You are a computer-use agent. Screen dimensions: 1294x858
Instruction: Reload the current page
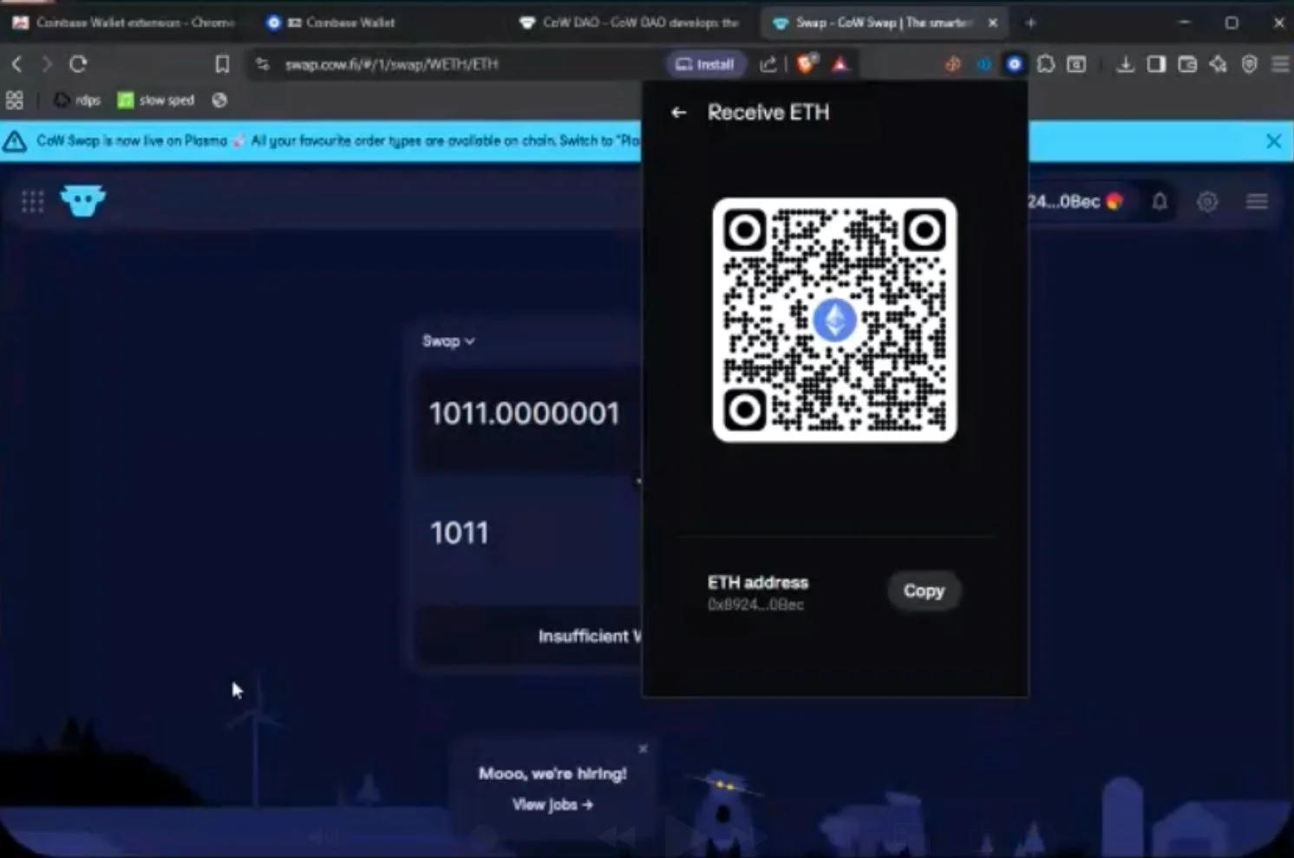click(78, 64)
